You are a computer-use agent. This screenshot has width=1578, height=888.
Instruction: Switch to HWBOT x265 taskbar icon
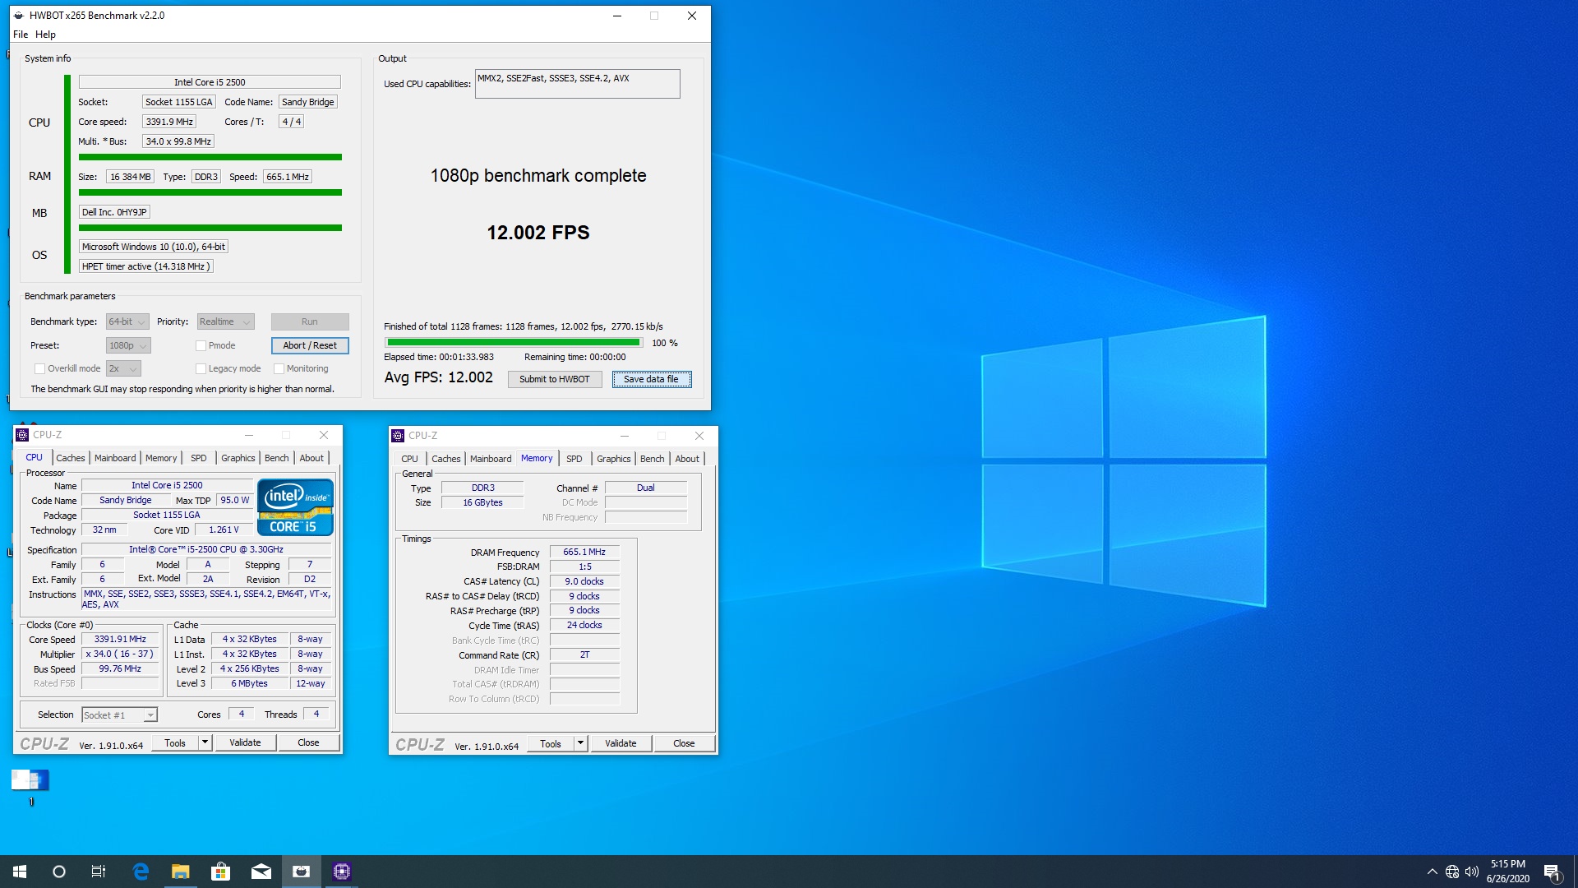click(301, 872)
